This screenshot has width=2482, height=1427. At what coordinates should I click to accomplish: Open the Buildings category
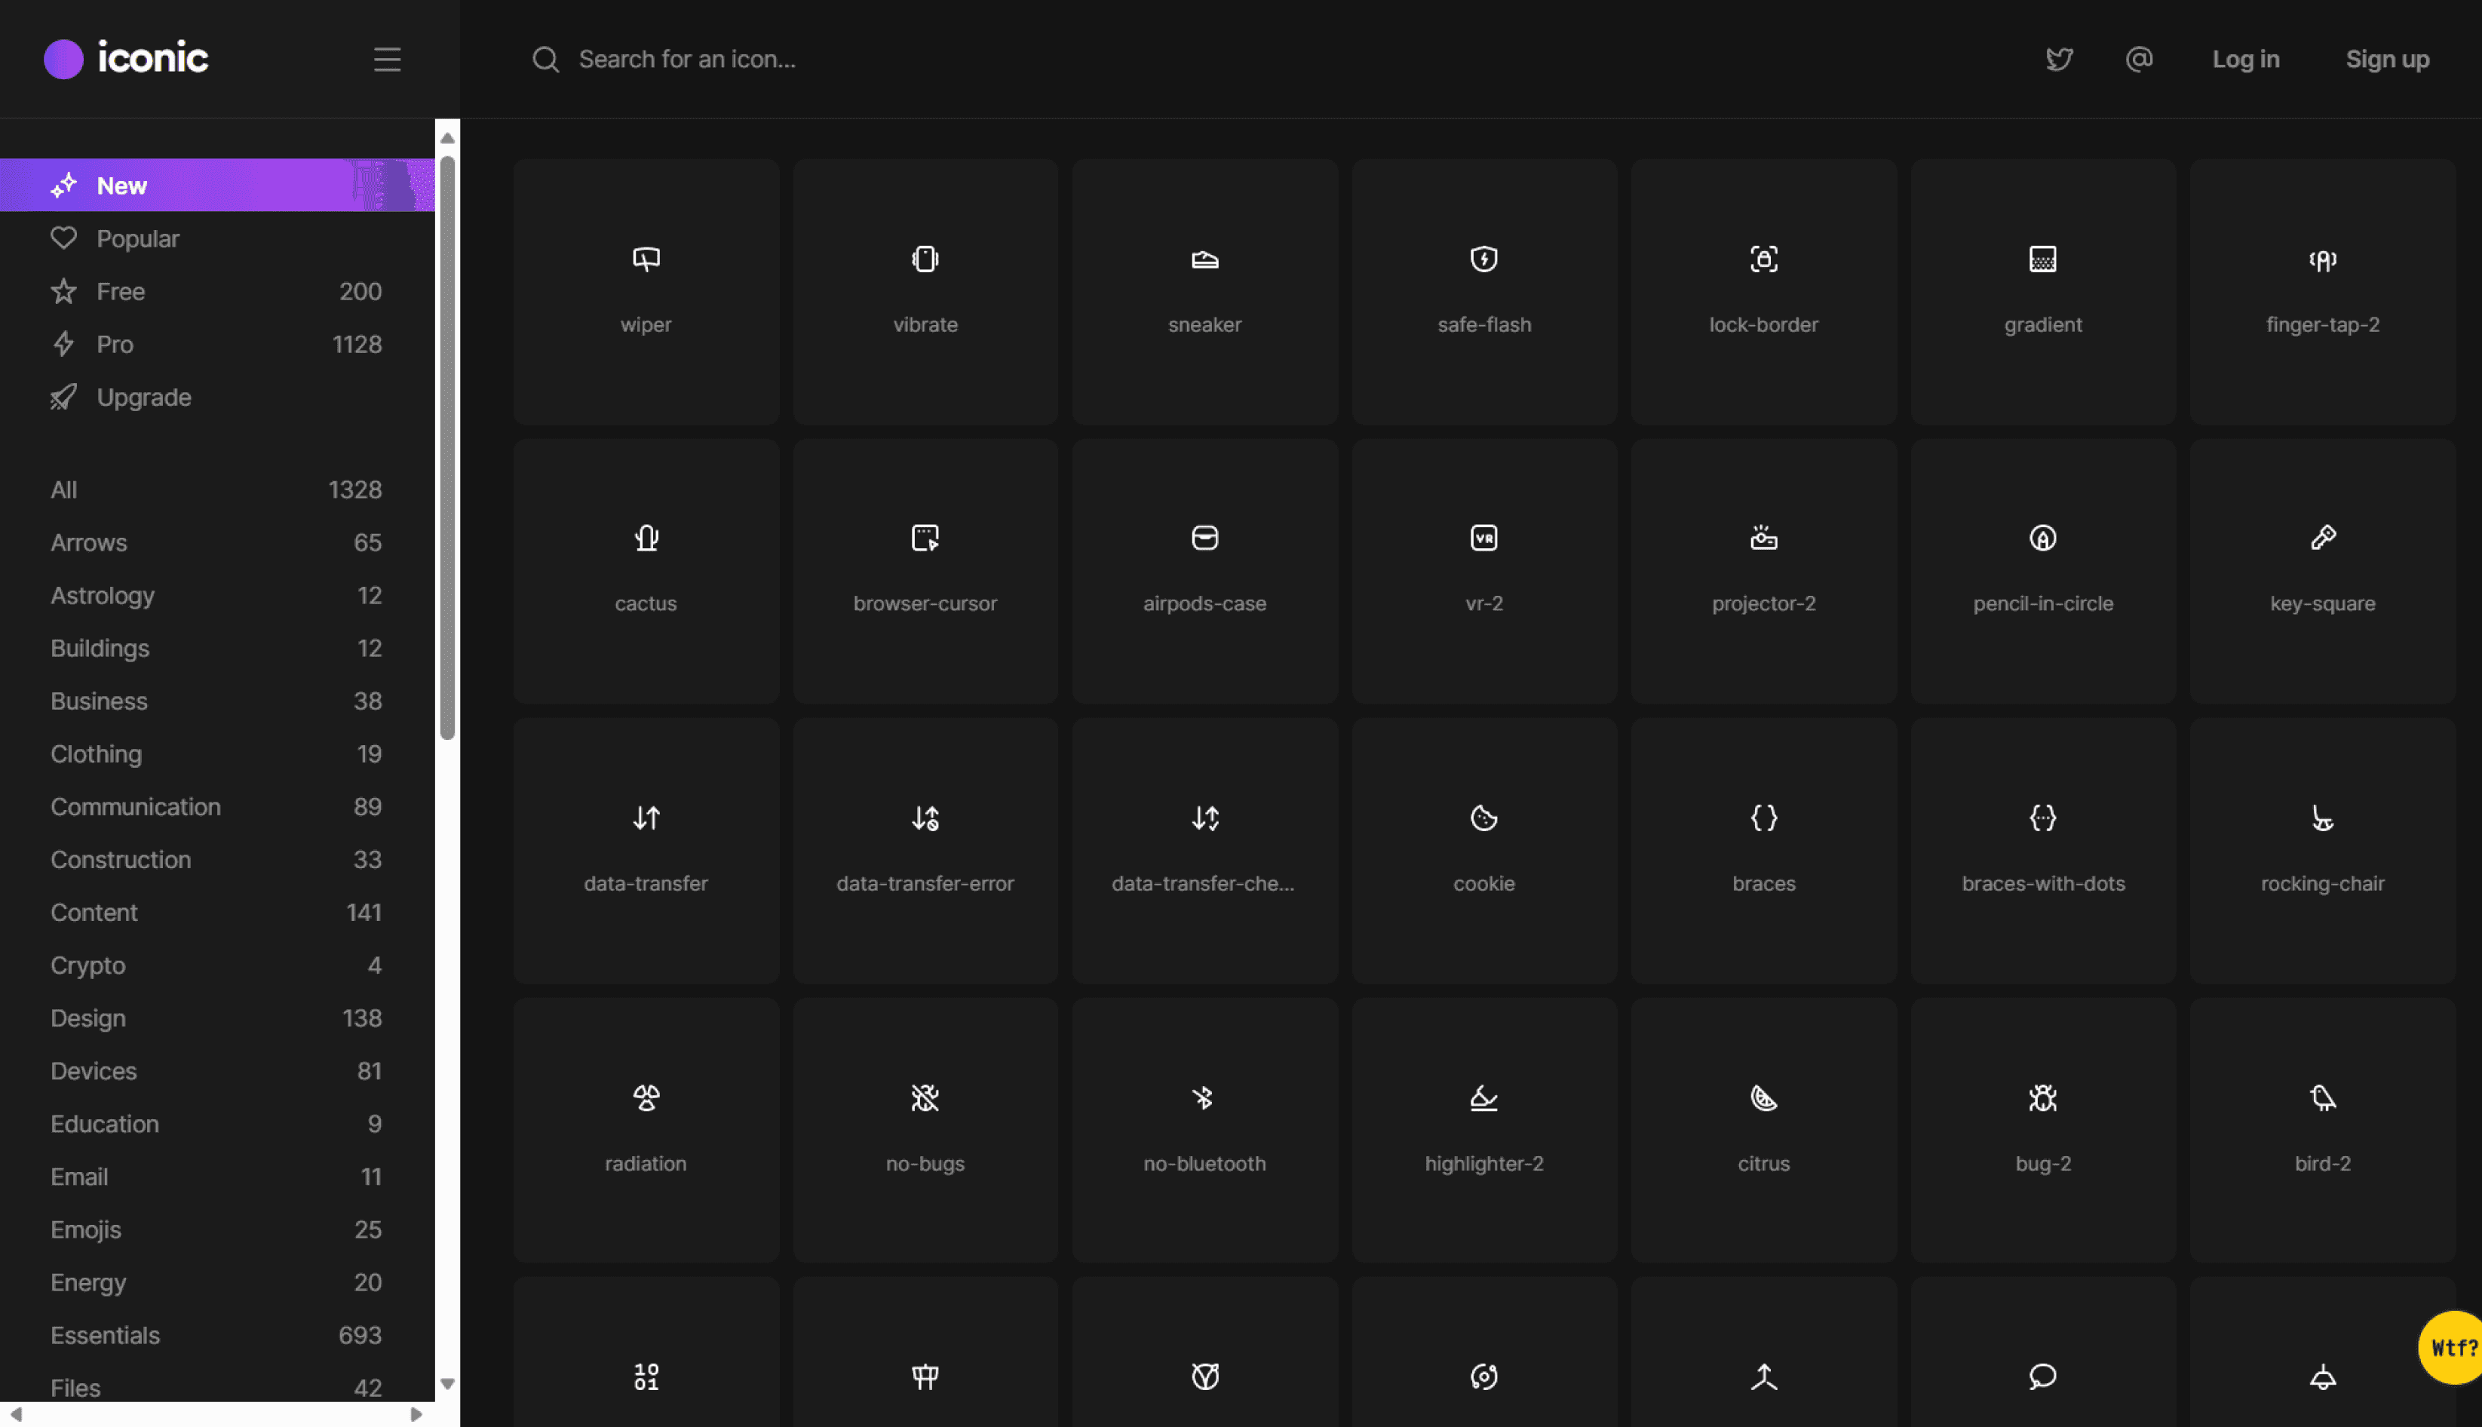pos(217,648)
